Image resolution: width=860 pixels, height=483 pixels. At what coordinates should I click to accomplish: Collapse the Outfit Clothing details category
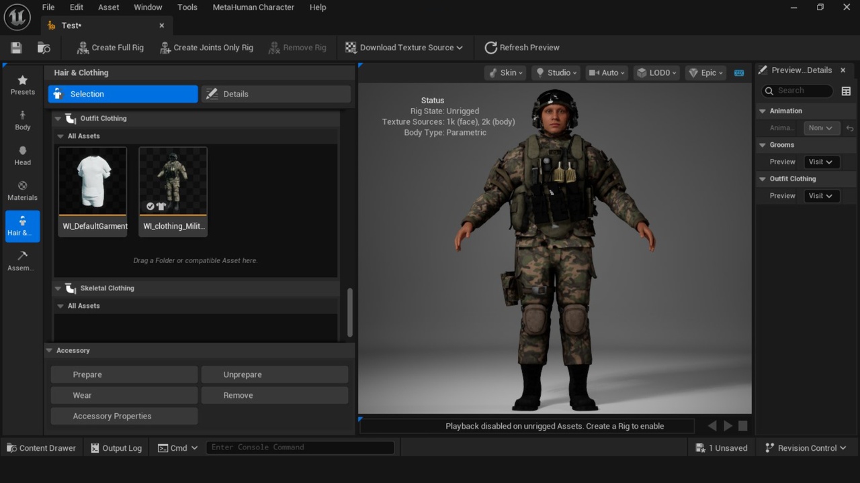pyautogui.click(x=763, y=179)
